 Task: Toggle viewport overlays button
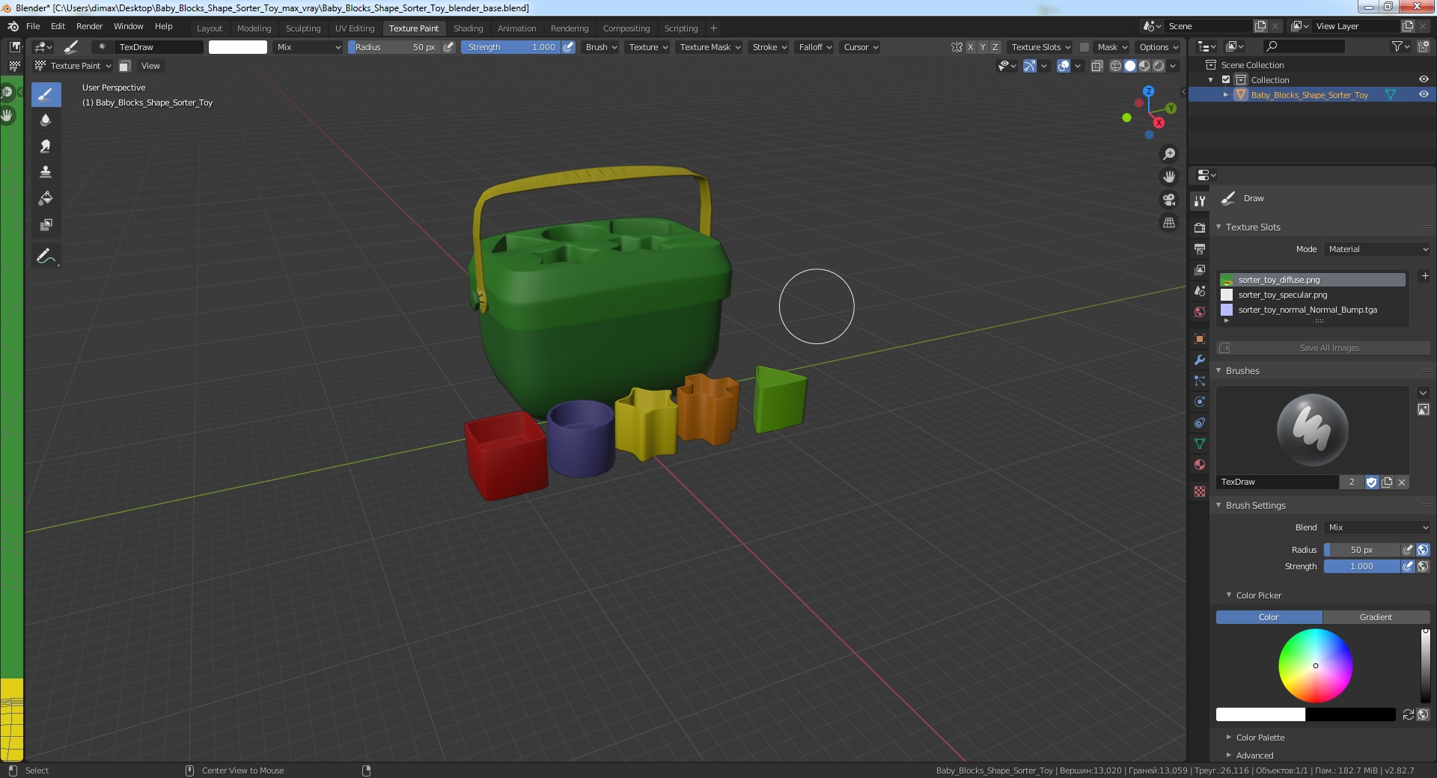pos(1064,66)
